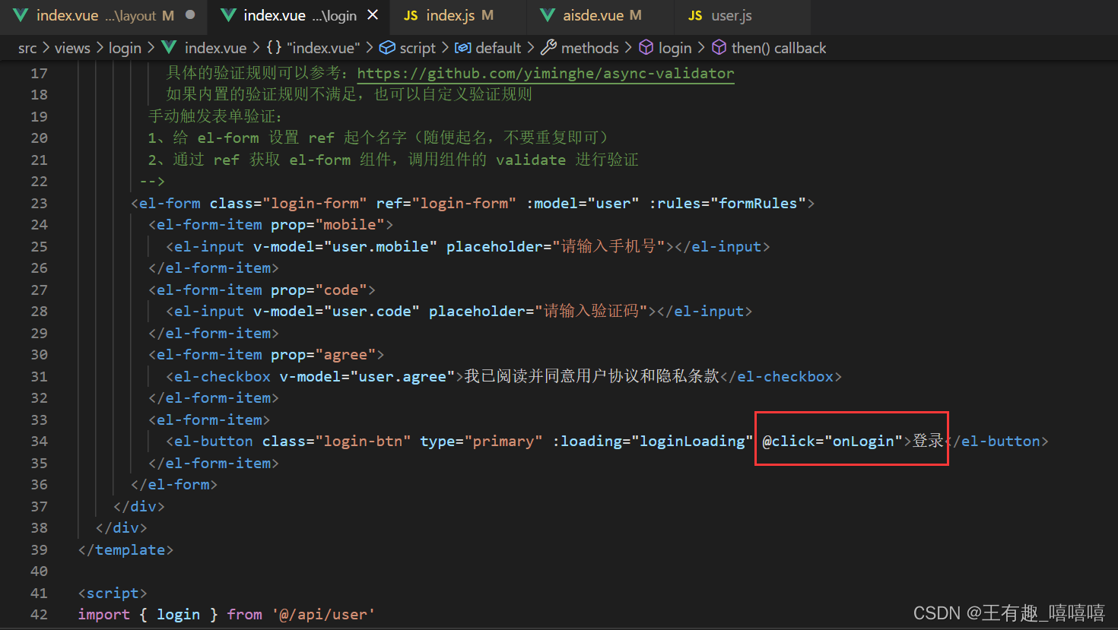Click line number 23 in the gutter
Screen dimensions: 1118x630
tap(39, 203)
